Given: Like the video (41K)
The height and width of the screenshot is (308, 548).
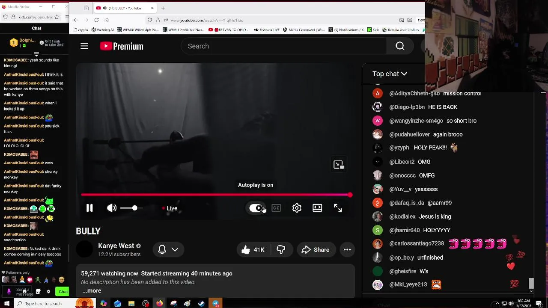Looking at the screenshot, I should (x=253, y=250).
